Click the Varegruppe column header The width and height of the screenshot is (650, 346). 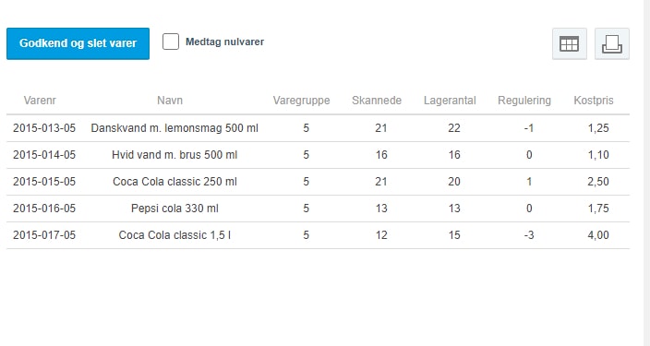tap(301, 101)
